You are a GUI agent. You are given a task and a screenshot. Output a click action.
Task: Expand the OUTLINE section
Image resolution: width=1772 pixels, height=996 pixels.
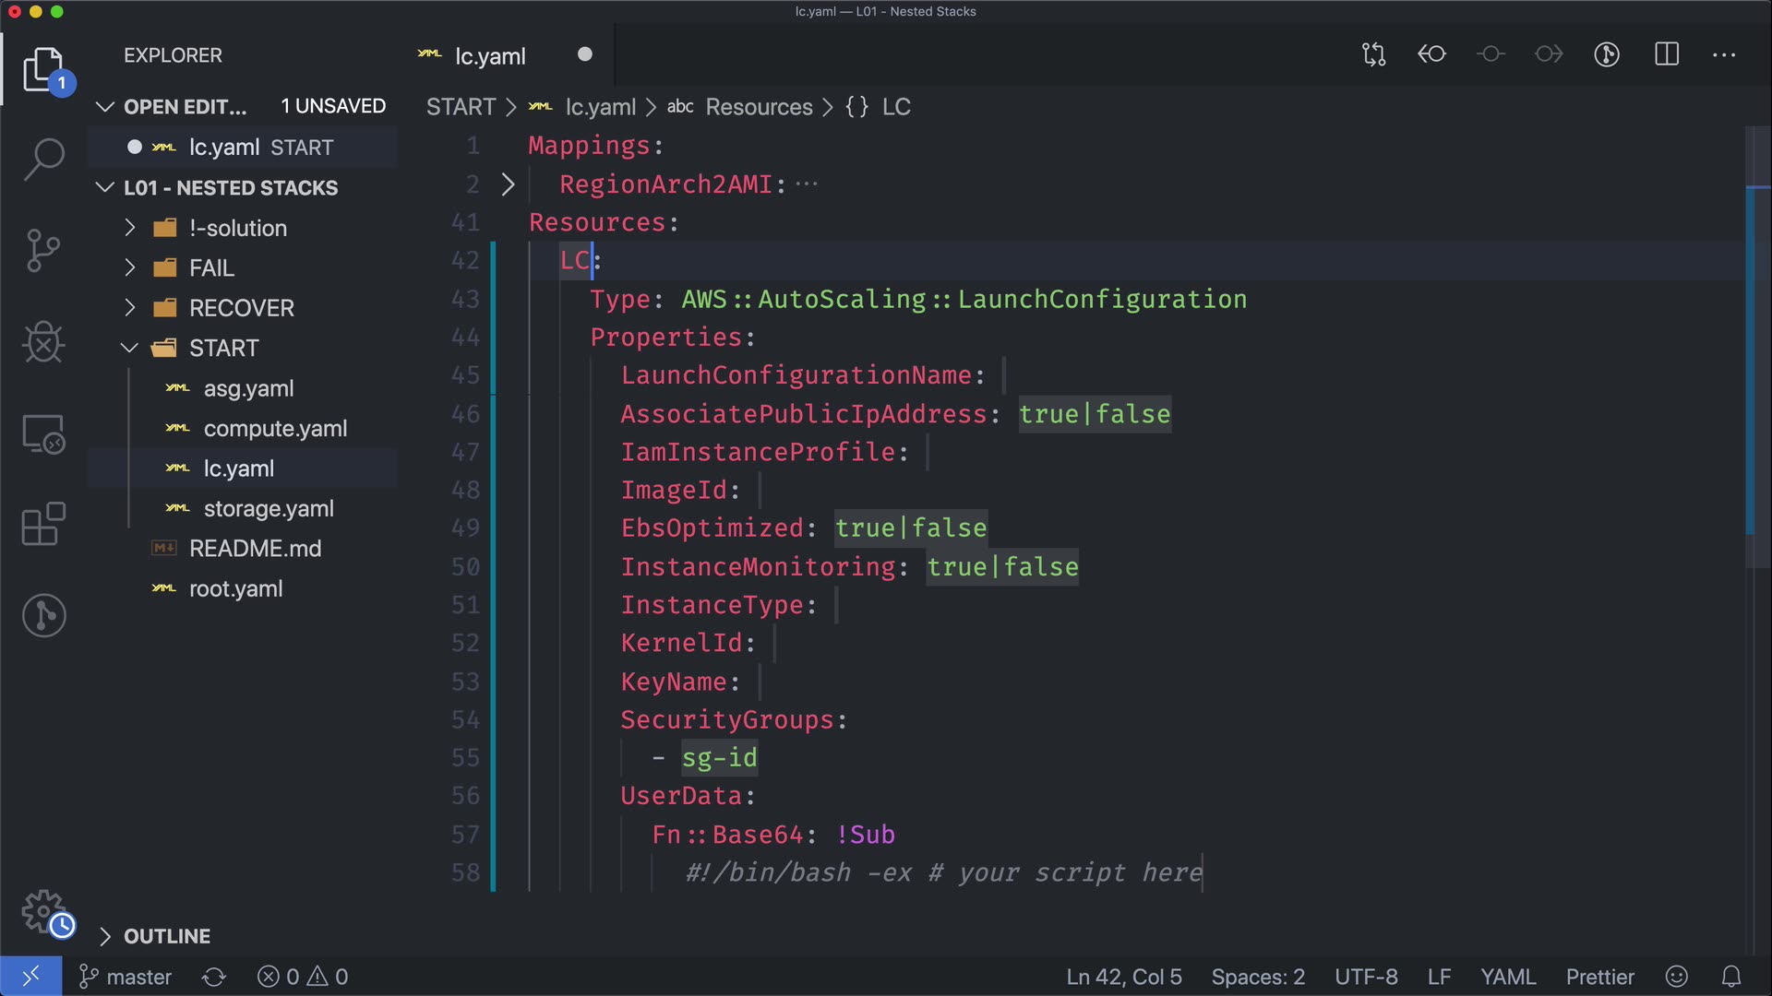point(166,936)
